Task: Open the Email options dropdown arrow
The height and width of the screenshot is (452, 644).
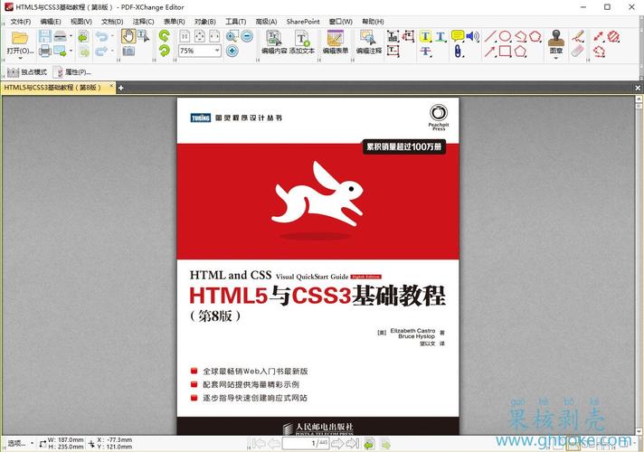Action: click(x=71, y=51)
